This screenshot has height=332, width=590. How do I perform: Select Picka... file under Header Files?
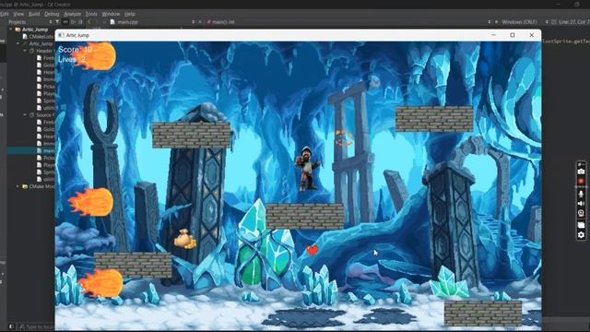[x=45, y=87]
